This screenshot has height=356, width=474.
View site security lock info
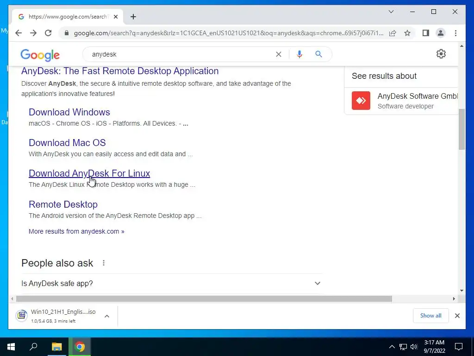click(67, 33)
